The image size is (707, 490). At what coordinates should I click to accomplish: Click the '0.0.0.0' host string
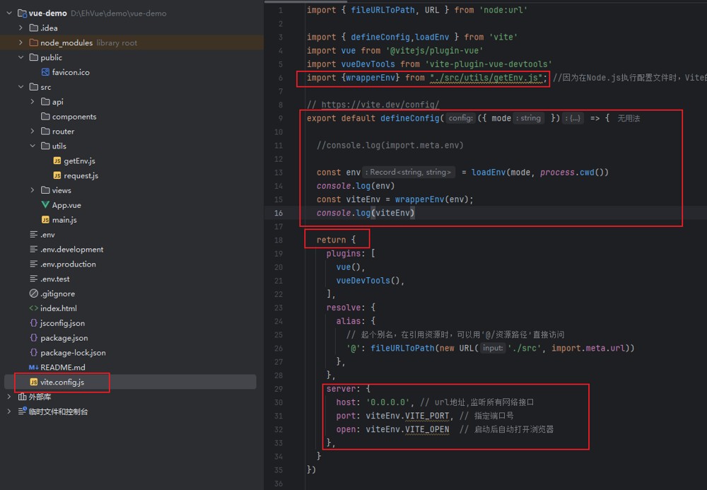(387, 402)
